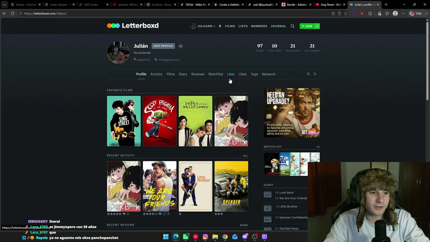Screen dimensions: 430x242
Task: Open the Scott Pilgrim favorite poster
Action: tap(160, 121)
